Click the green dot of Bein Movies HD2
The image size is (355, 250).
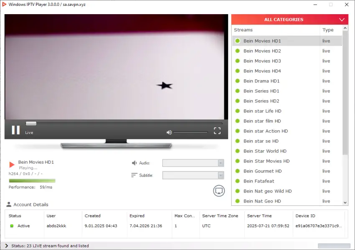pyautogui.click(x=238, y=51)
